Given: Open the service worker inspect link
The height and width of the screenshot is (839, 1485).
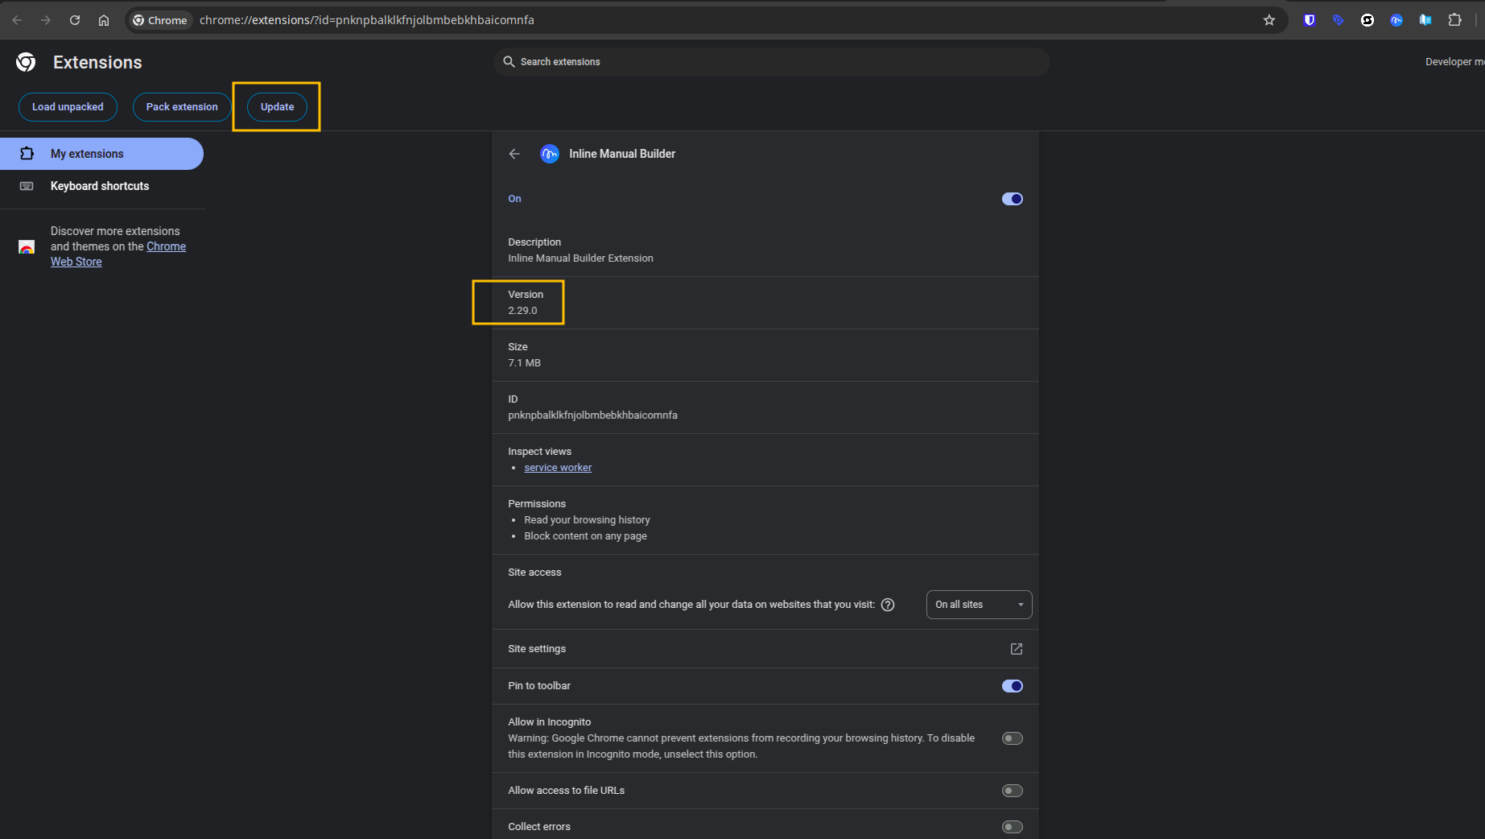Looking at the screenshot, I should coord(558,468).
